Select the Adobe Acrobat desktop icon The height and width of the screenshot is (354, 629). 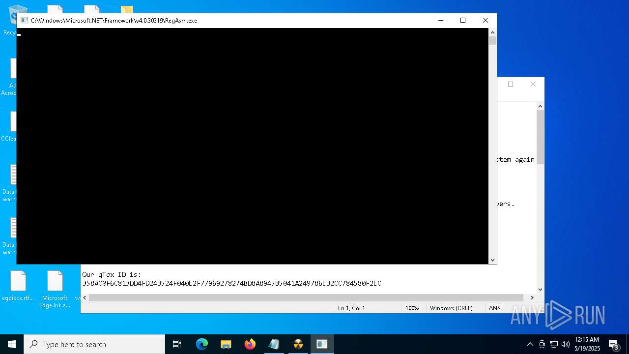pos(9,77)
